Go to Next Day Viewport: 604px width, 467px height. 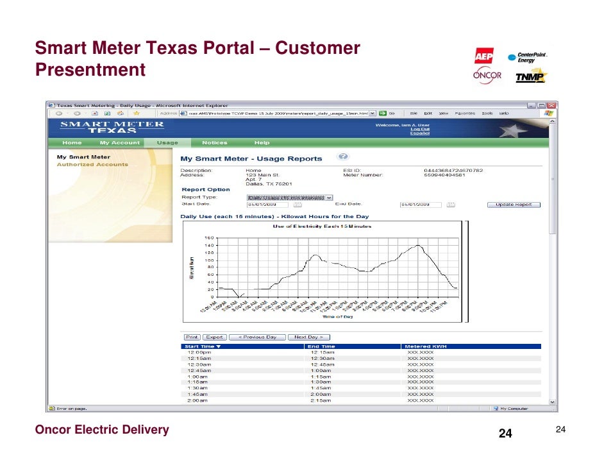point(308,337)
